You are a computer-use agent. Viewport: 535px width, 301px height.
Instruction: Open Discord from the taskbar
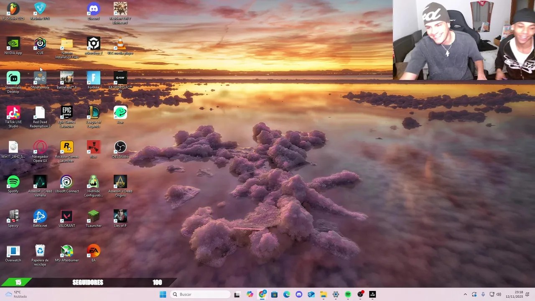tap(299, 294)
